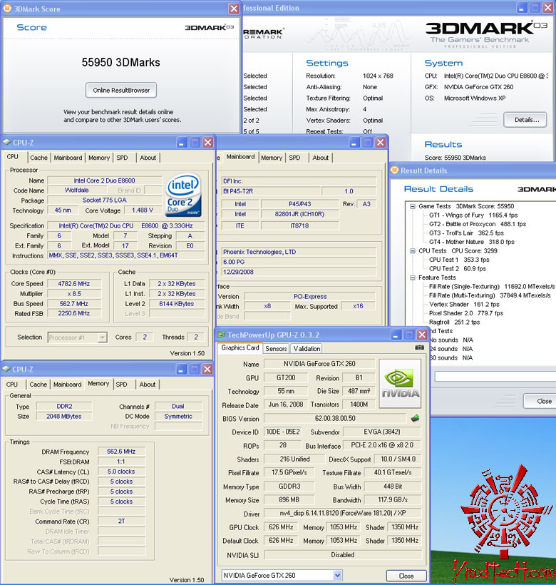
Task: Minimize the CPU-Z Mainboard window
Action: 354,142
